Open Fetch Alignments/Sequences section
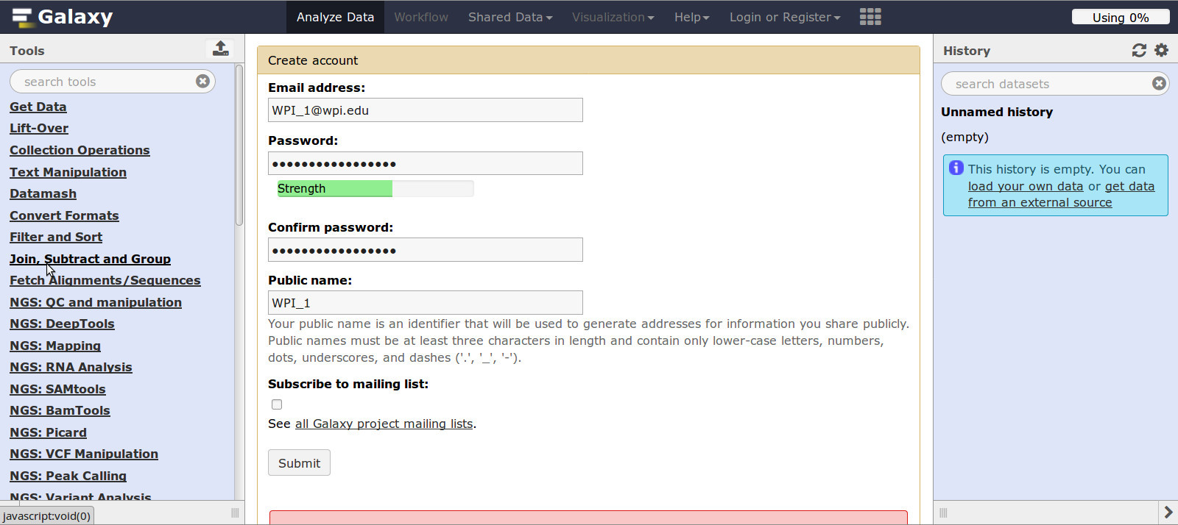The image size is (1178, 525). pyautogui.click(x=105, y=280)
